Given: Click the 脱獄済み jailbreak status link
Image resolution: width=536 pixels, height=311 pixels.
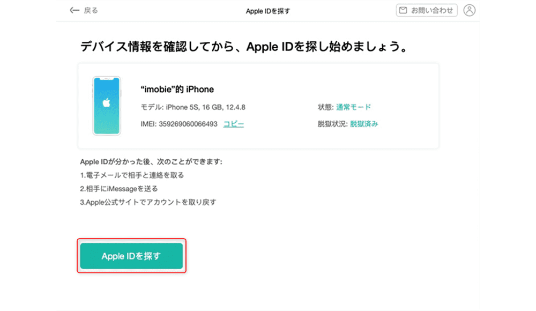Looking at the screenshot, I should [x=364, y=124].
